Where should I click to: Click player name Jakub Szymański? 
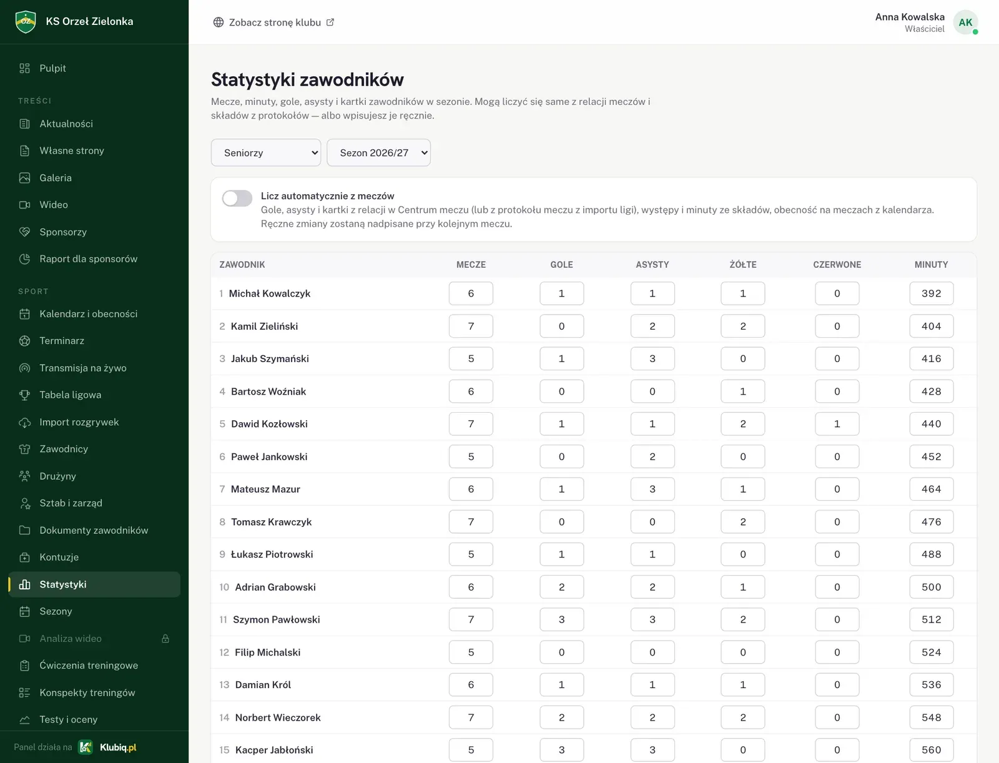[x=270, y=358]
